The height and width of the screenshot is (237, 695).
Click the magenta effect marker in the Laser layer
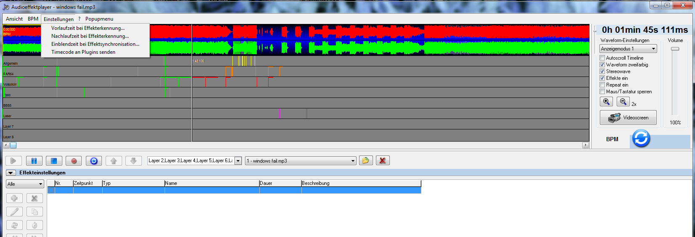coord(280,113)
